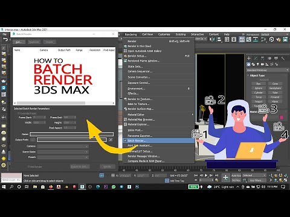290x217 pixels.
Task: Click Go to End playback button
Action: [x=216, y=175]
